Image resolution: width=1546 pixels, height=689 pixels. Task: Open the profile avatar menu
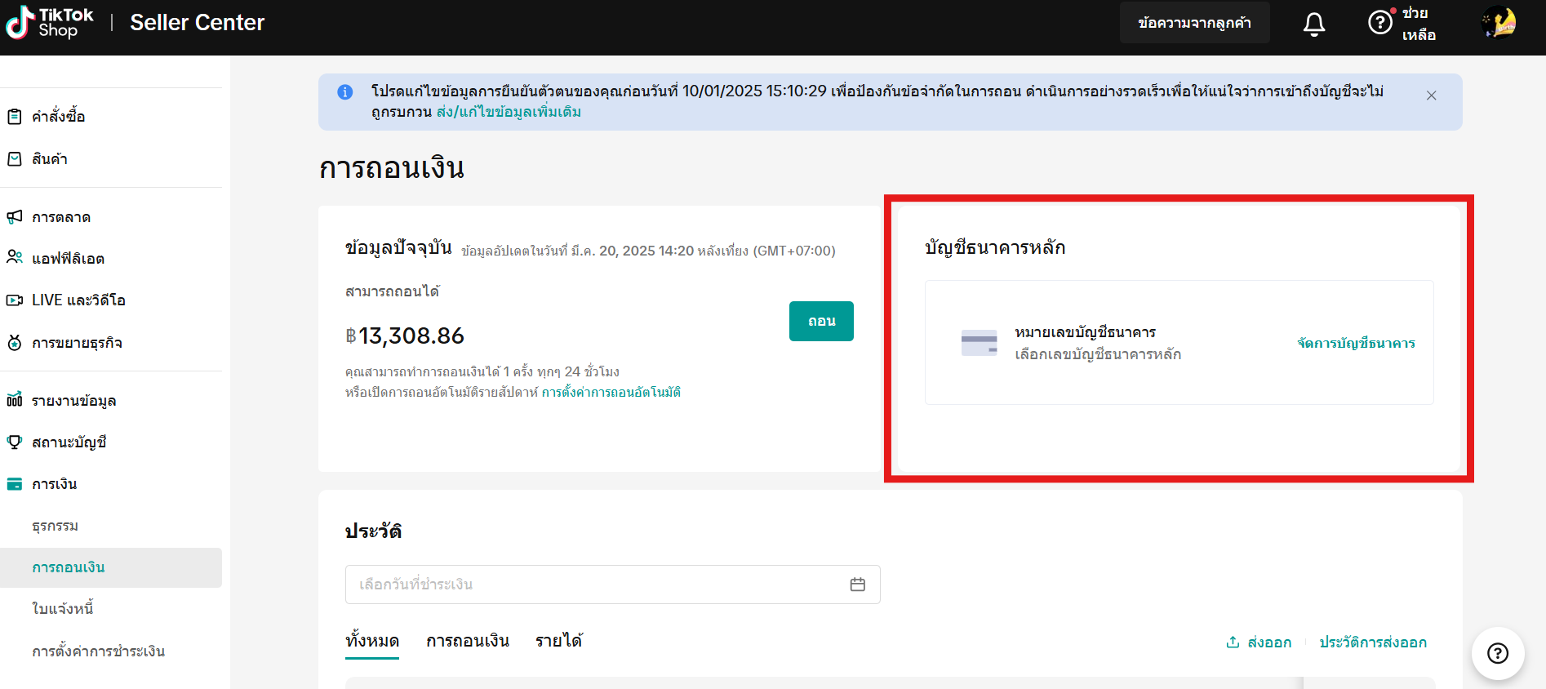tap(1499, 23)
